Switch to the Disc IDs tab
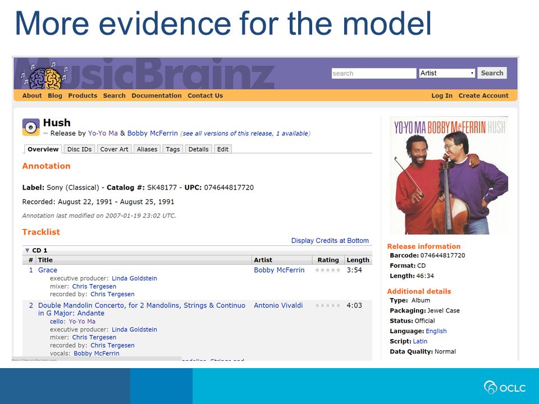This screenshot has height=404, width=539. (x=79, y=149)
